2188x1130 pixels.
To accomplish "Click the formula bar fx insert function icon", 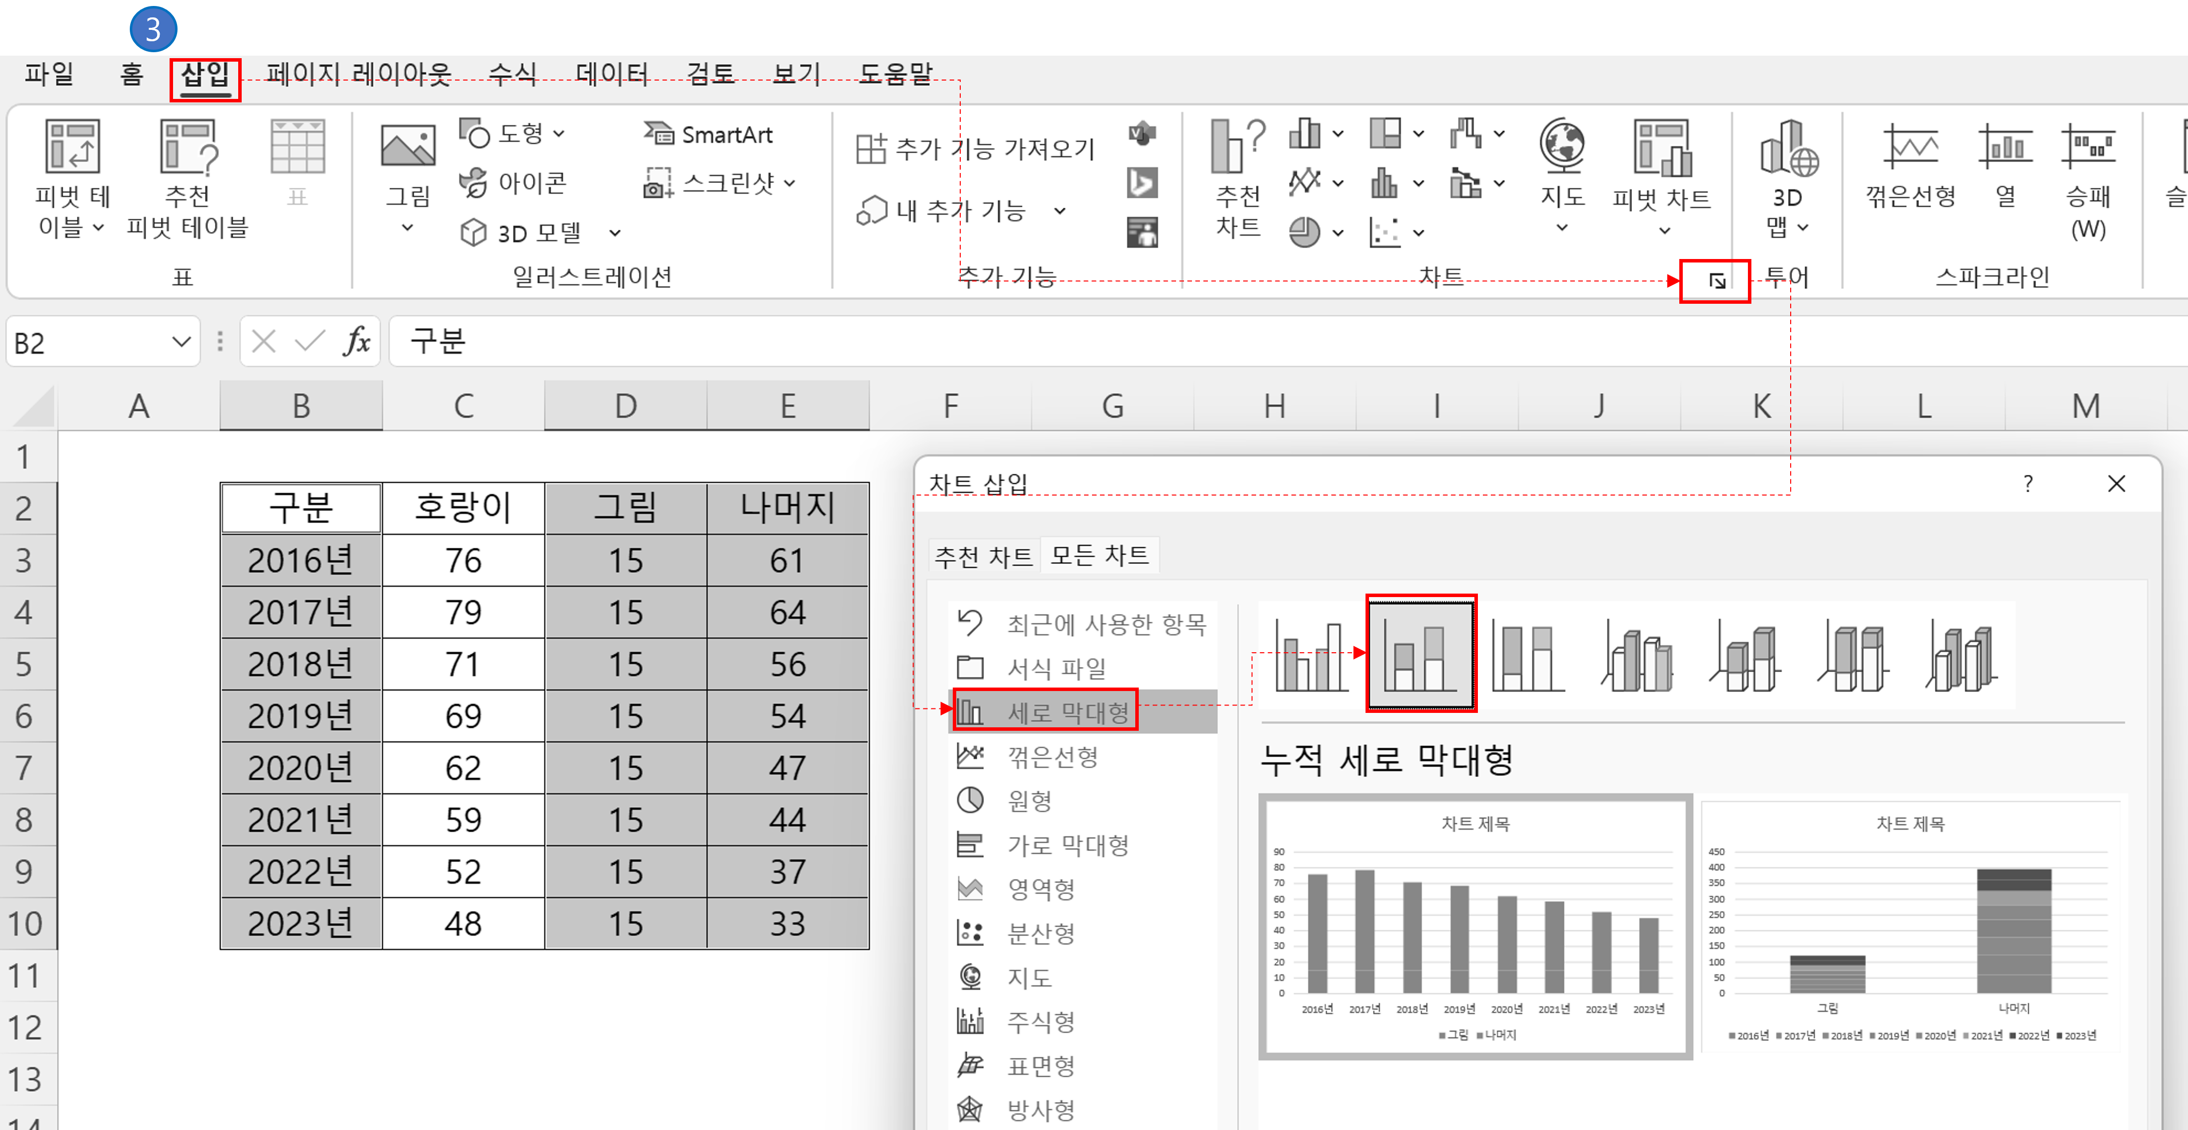I will tap(357, 342).
